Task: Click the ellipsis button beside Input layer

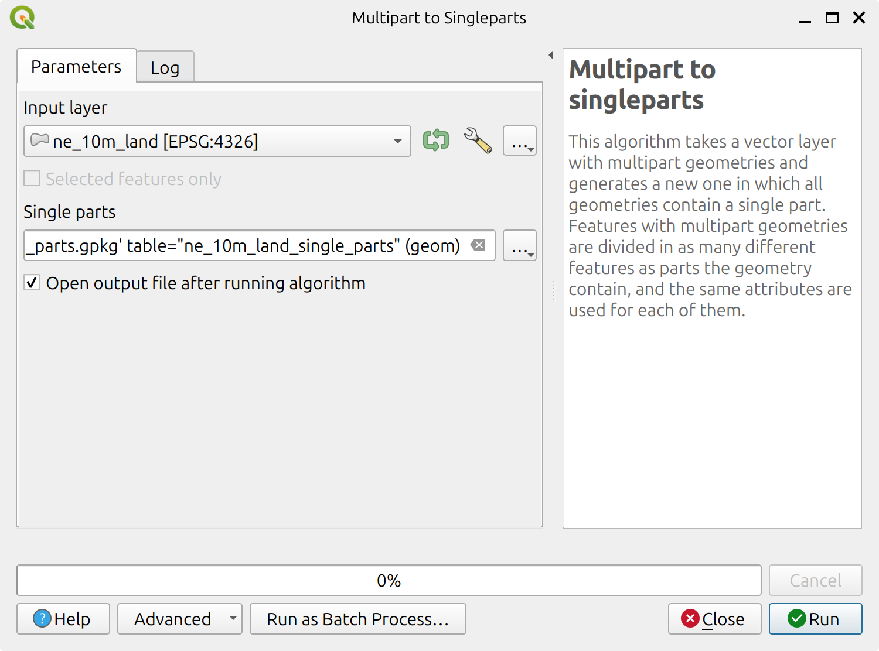Action: coord(519,141)
